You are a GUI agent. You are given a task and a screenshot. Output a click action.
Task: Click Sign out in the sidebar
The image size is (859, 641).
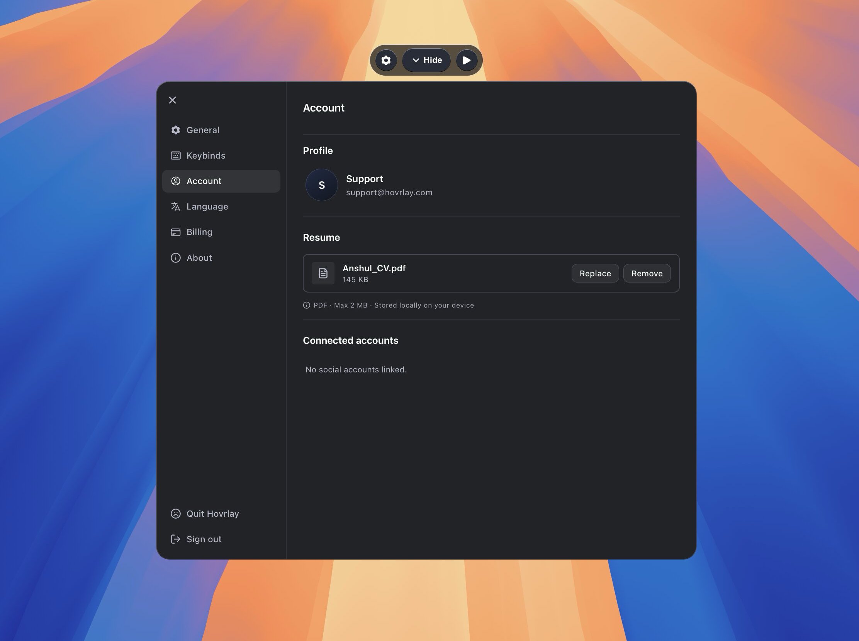tap(221, 540)
